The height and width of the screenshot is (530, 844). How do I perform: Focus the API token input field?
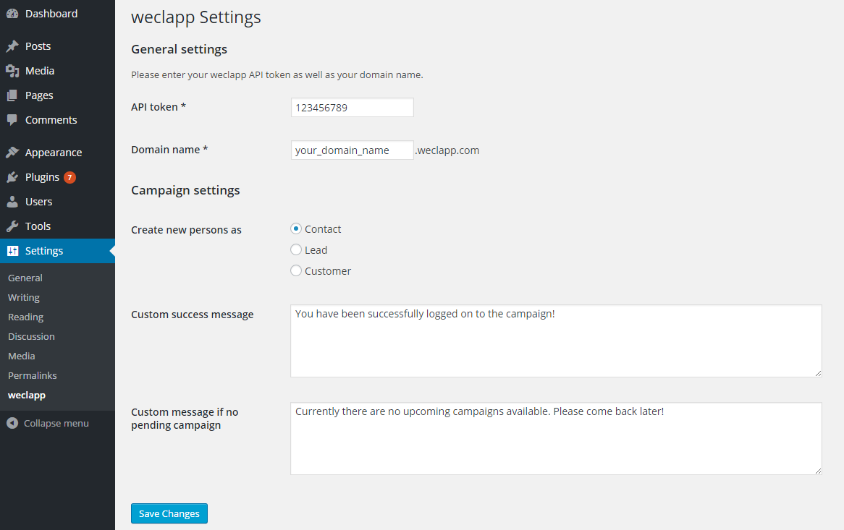(x=352, y=108)
